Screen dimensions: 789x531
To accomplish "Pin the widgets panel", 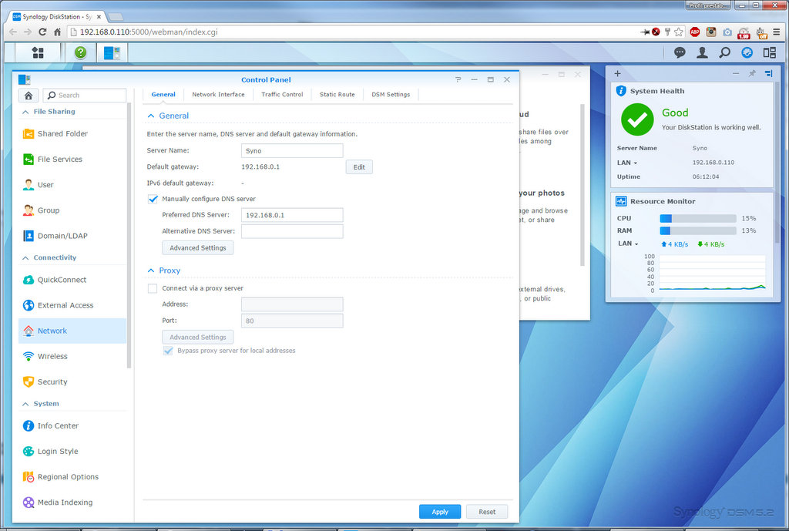I will tap(752, 73).
